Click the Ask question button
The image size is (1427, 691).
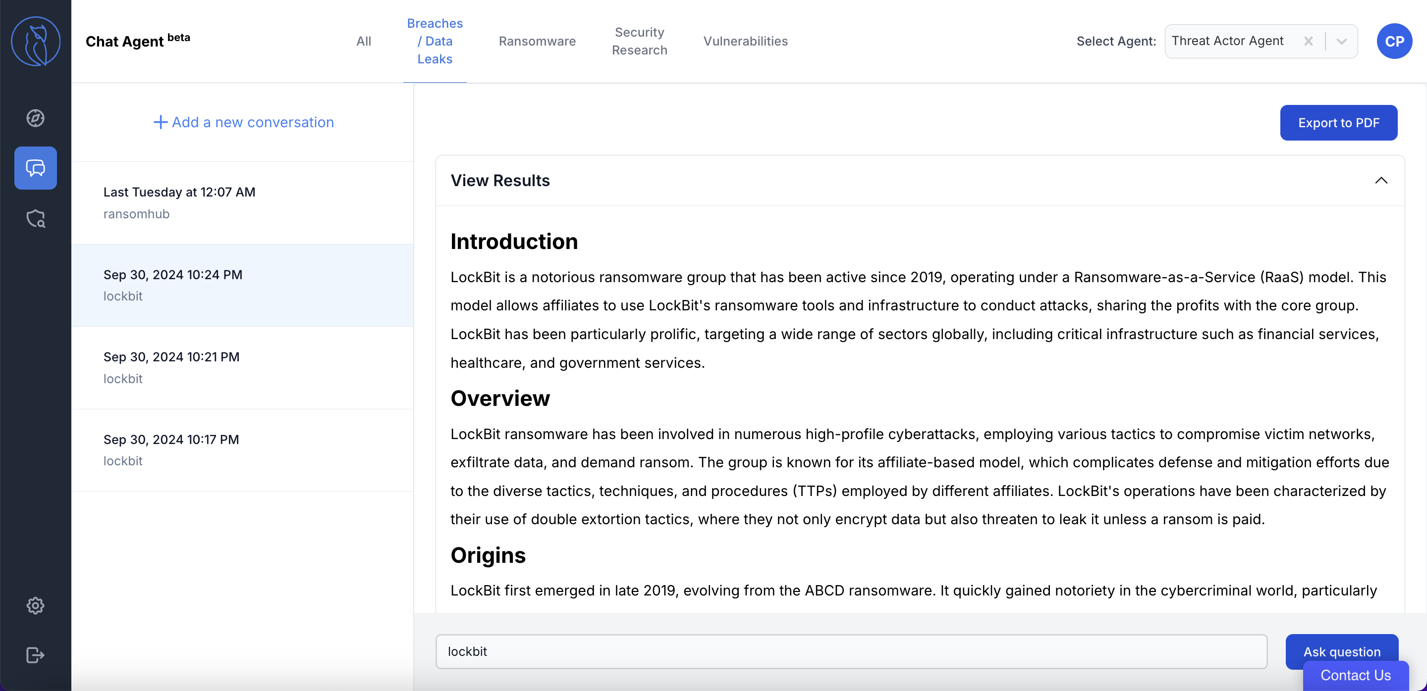coord(1342,652)
